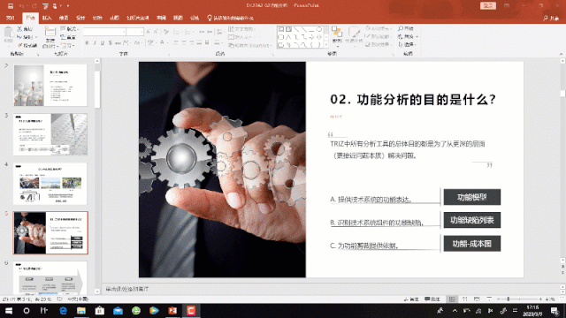Decrease font size with the smaller A
The height and width of the screenshot is (318, 566).
[x=156, y=32]
